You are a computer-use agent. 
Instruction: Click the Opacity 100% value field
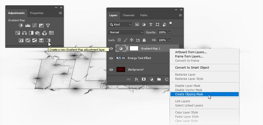pyautogui.click(x=162, y=32)
